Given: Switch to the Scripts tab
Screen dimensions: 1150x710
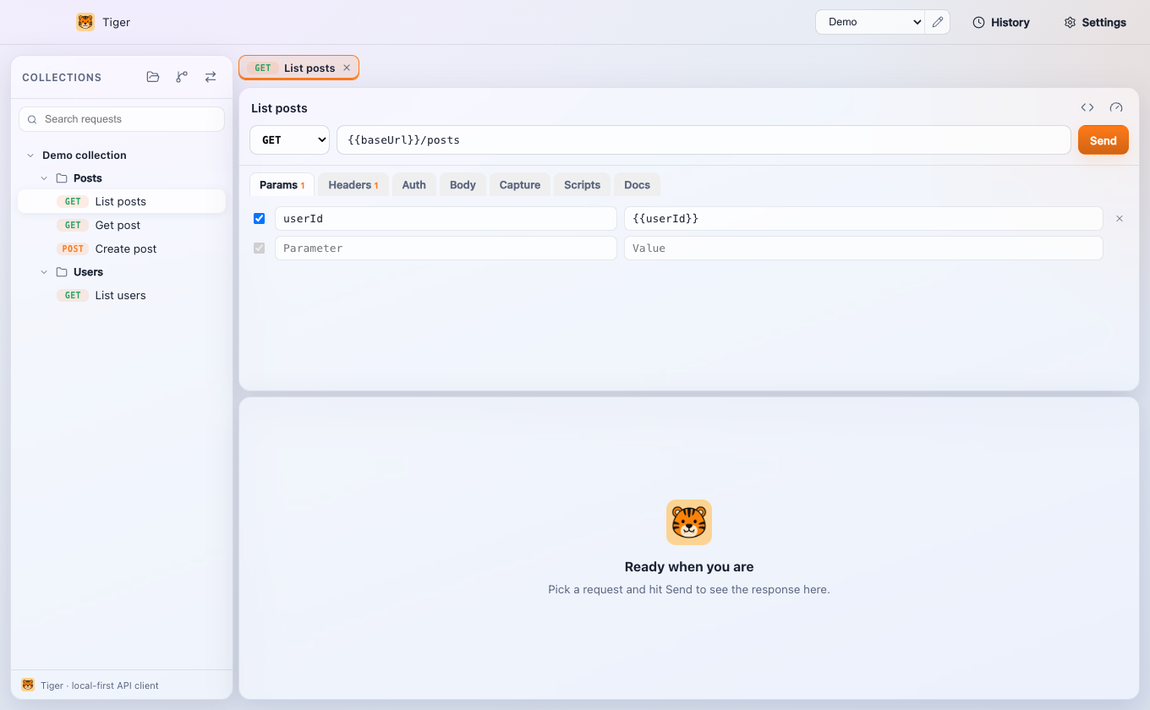Looking at the screenshot, I should pyautogui.click(x=583, y=185).
